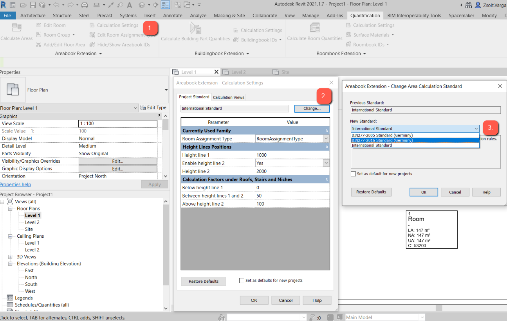Image resolution: width=507 pixels, height=321 pixels.
Task: Collapse the Floor Plans tree node
Action: (x=10, y=209)
